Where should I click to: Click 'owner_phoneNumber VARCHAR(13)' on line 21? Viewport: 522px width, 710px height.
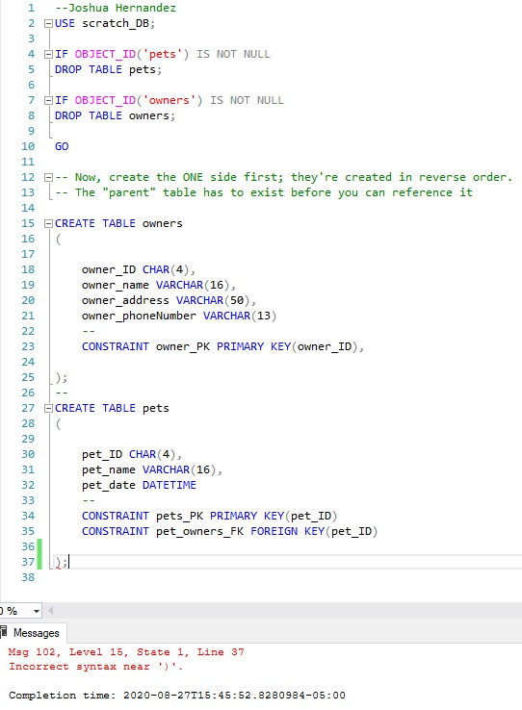coord(179,317)
